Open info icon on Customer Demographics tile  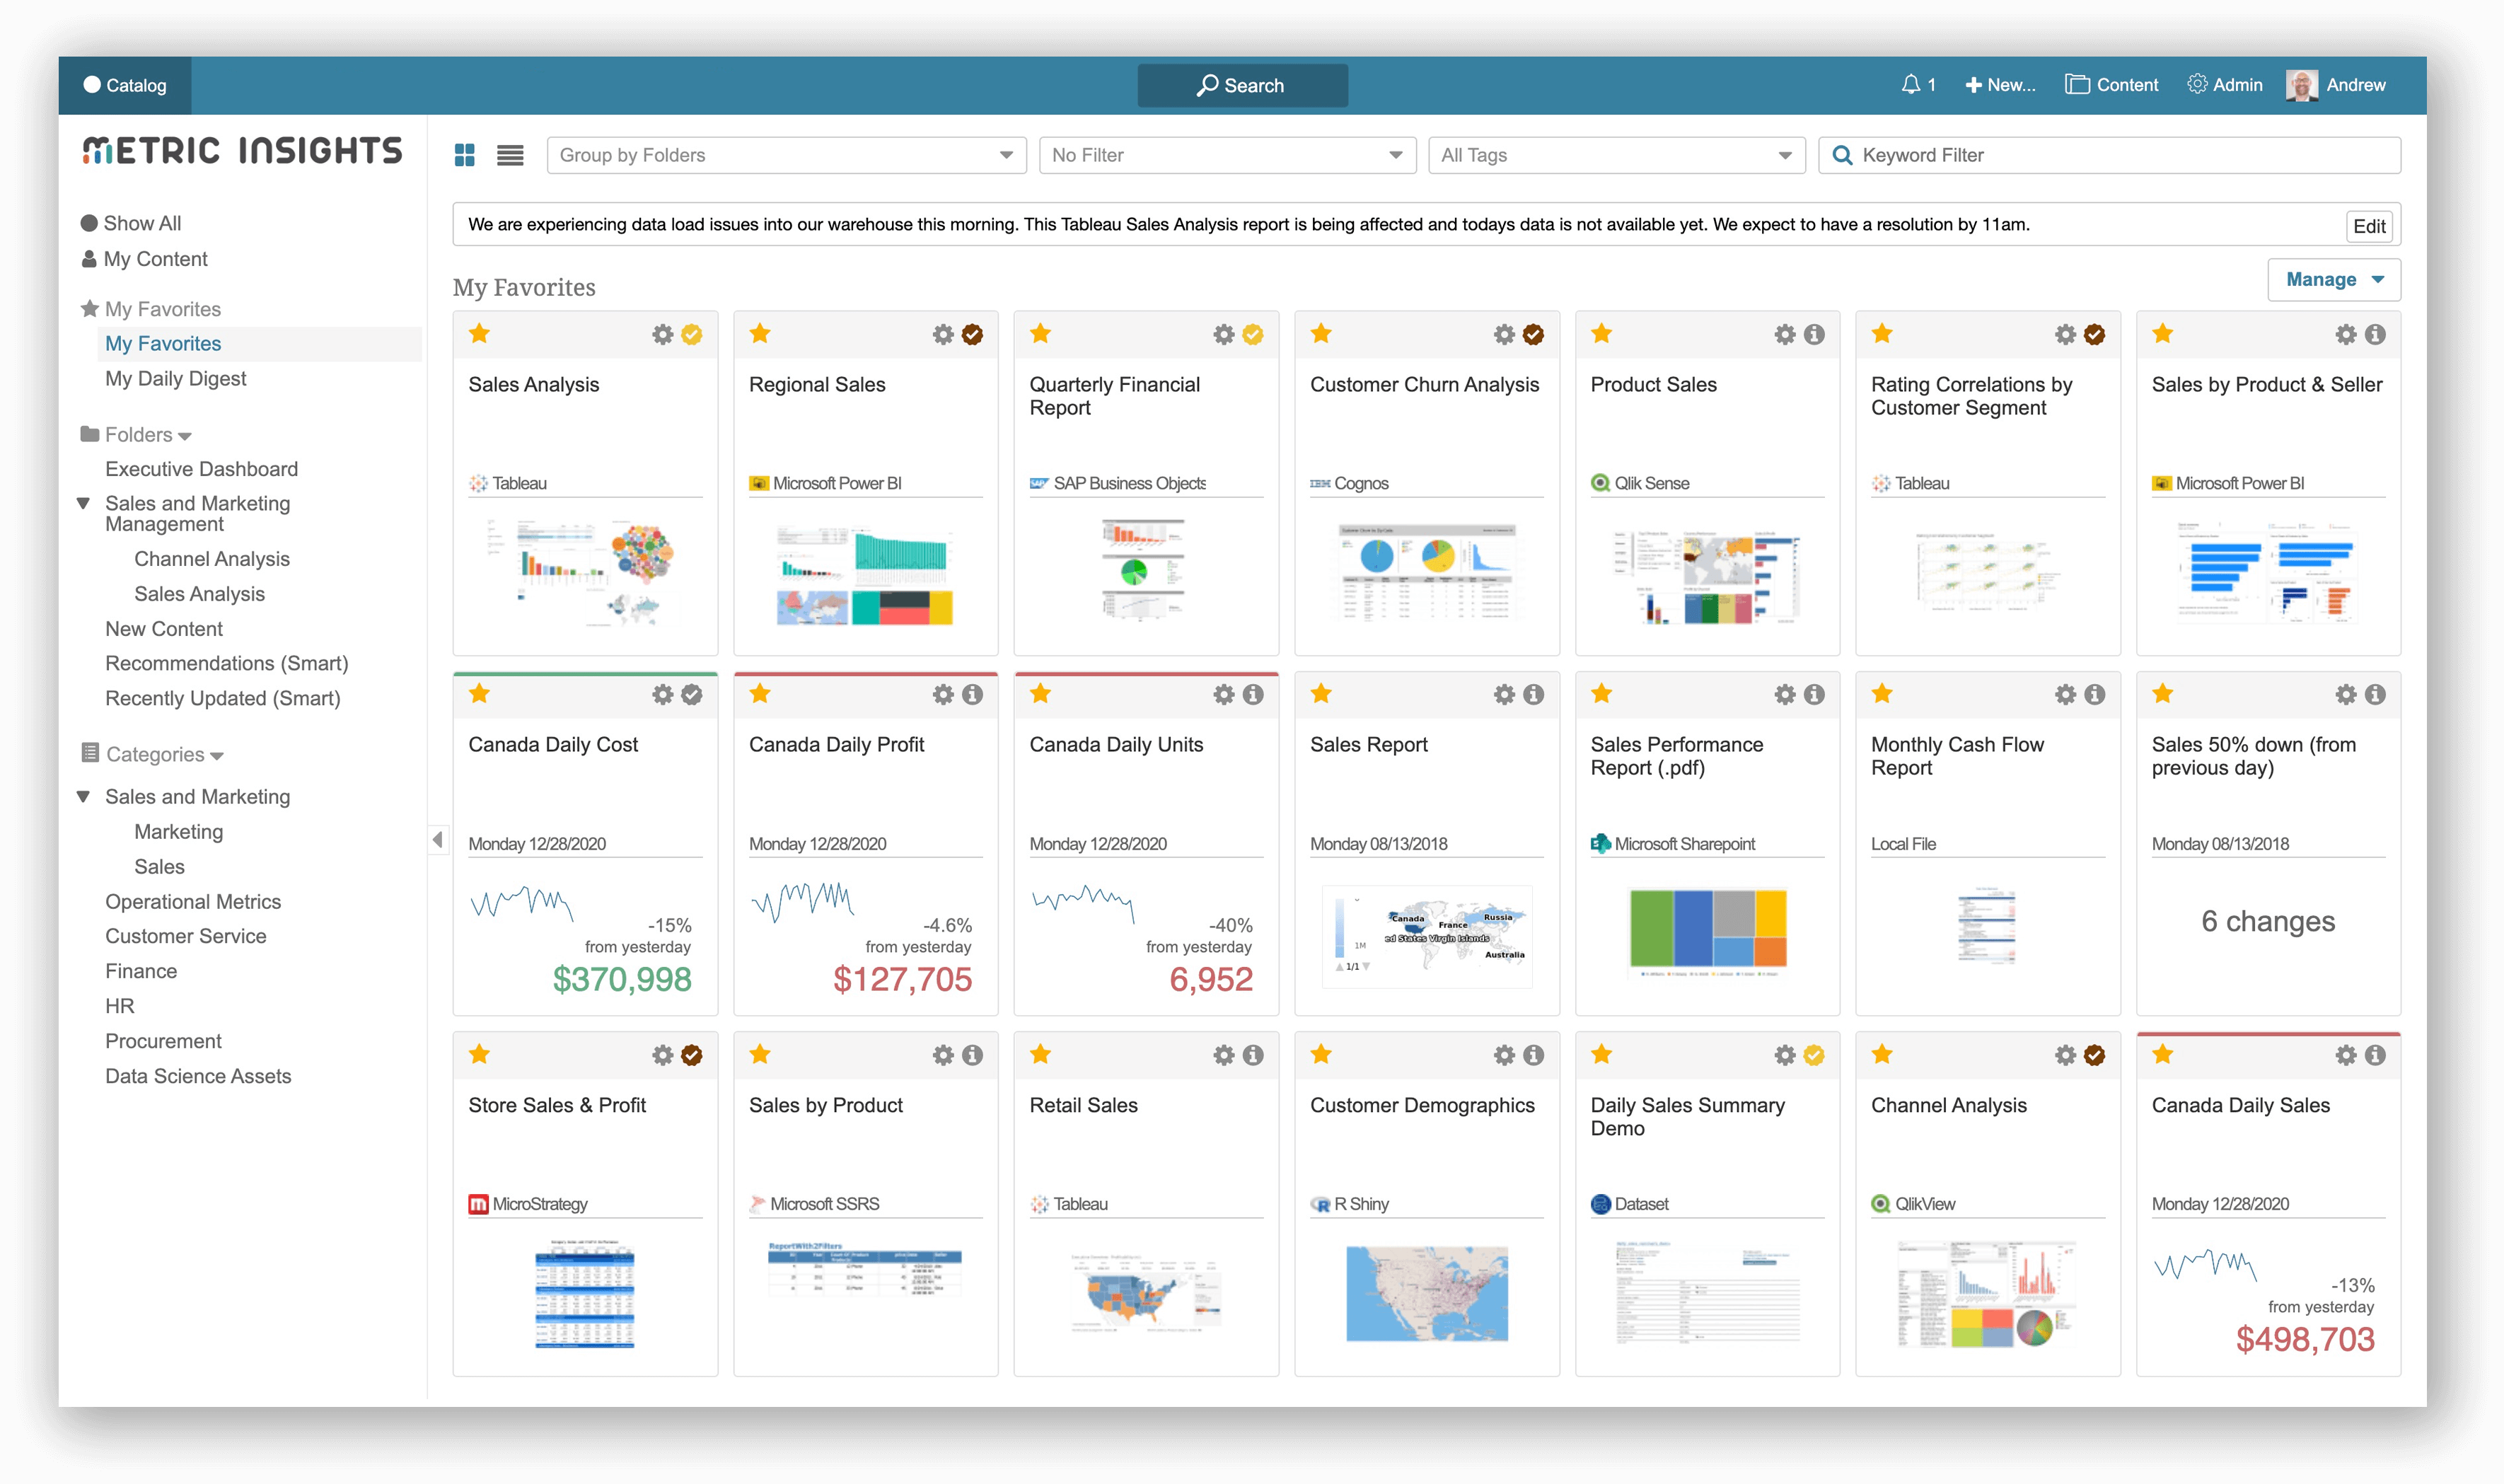(1533, 1055)
